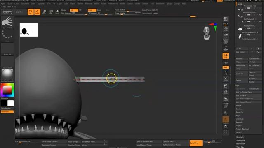The height and width of the screenshot is (148, 264).
Task: Select the Scale transform icon
Action: pyautogui.click(x=51, y=12)
